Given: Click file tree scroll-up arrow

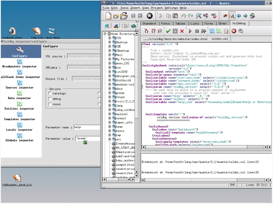Looking at the screenshot, I should (137, 34).
